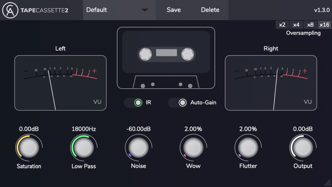Click the Saturation label
This screenshot has width=332, height=187.
click(29, 166)
